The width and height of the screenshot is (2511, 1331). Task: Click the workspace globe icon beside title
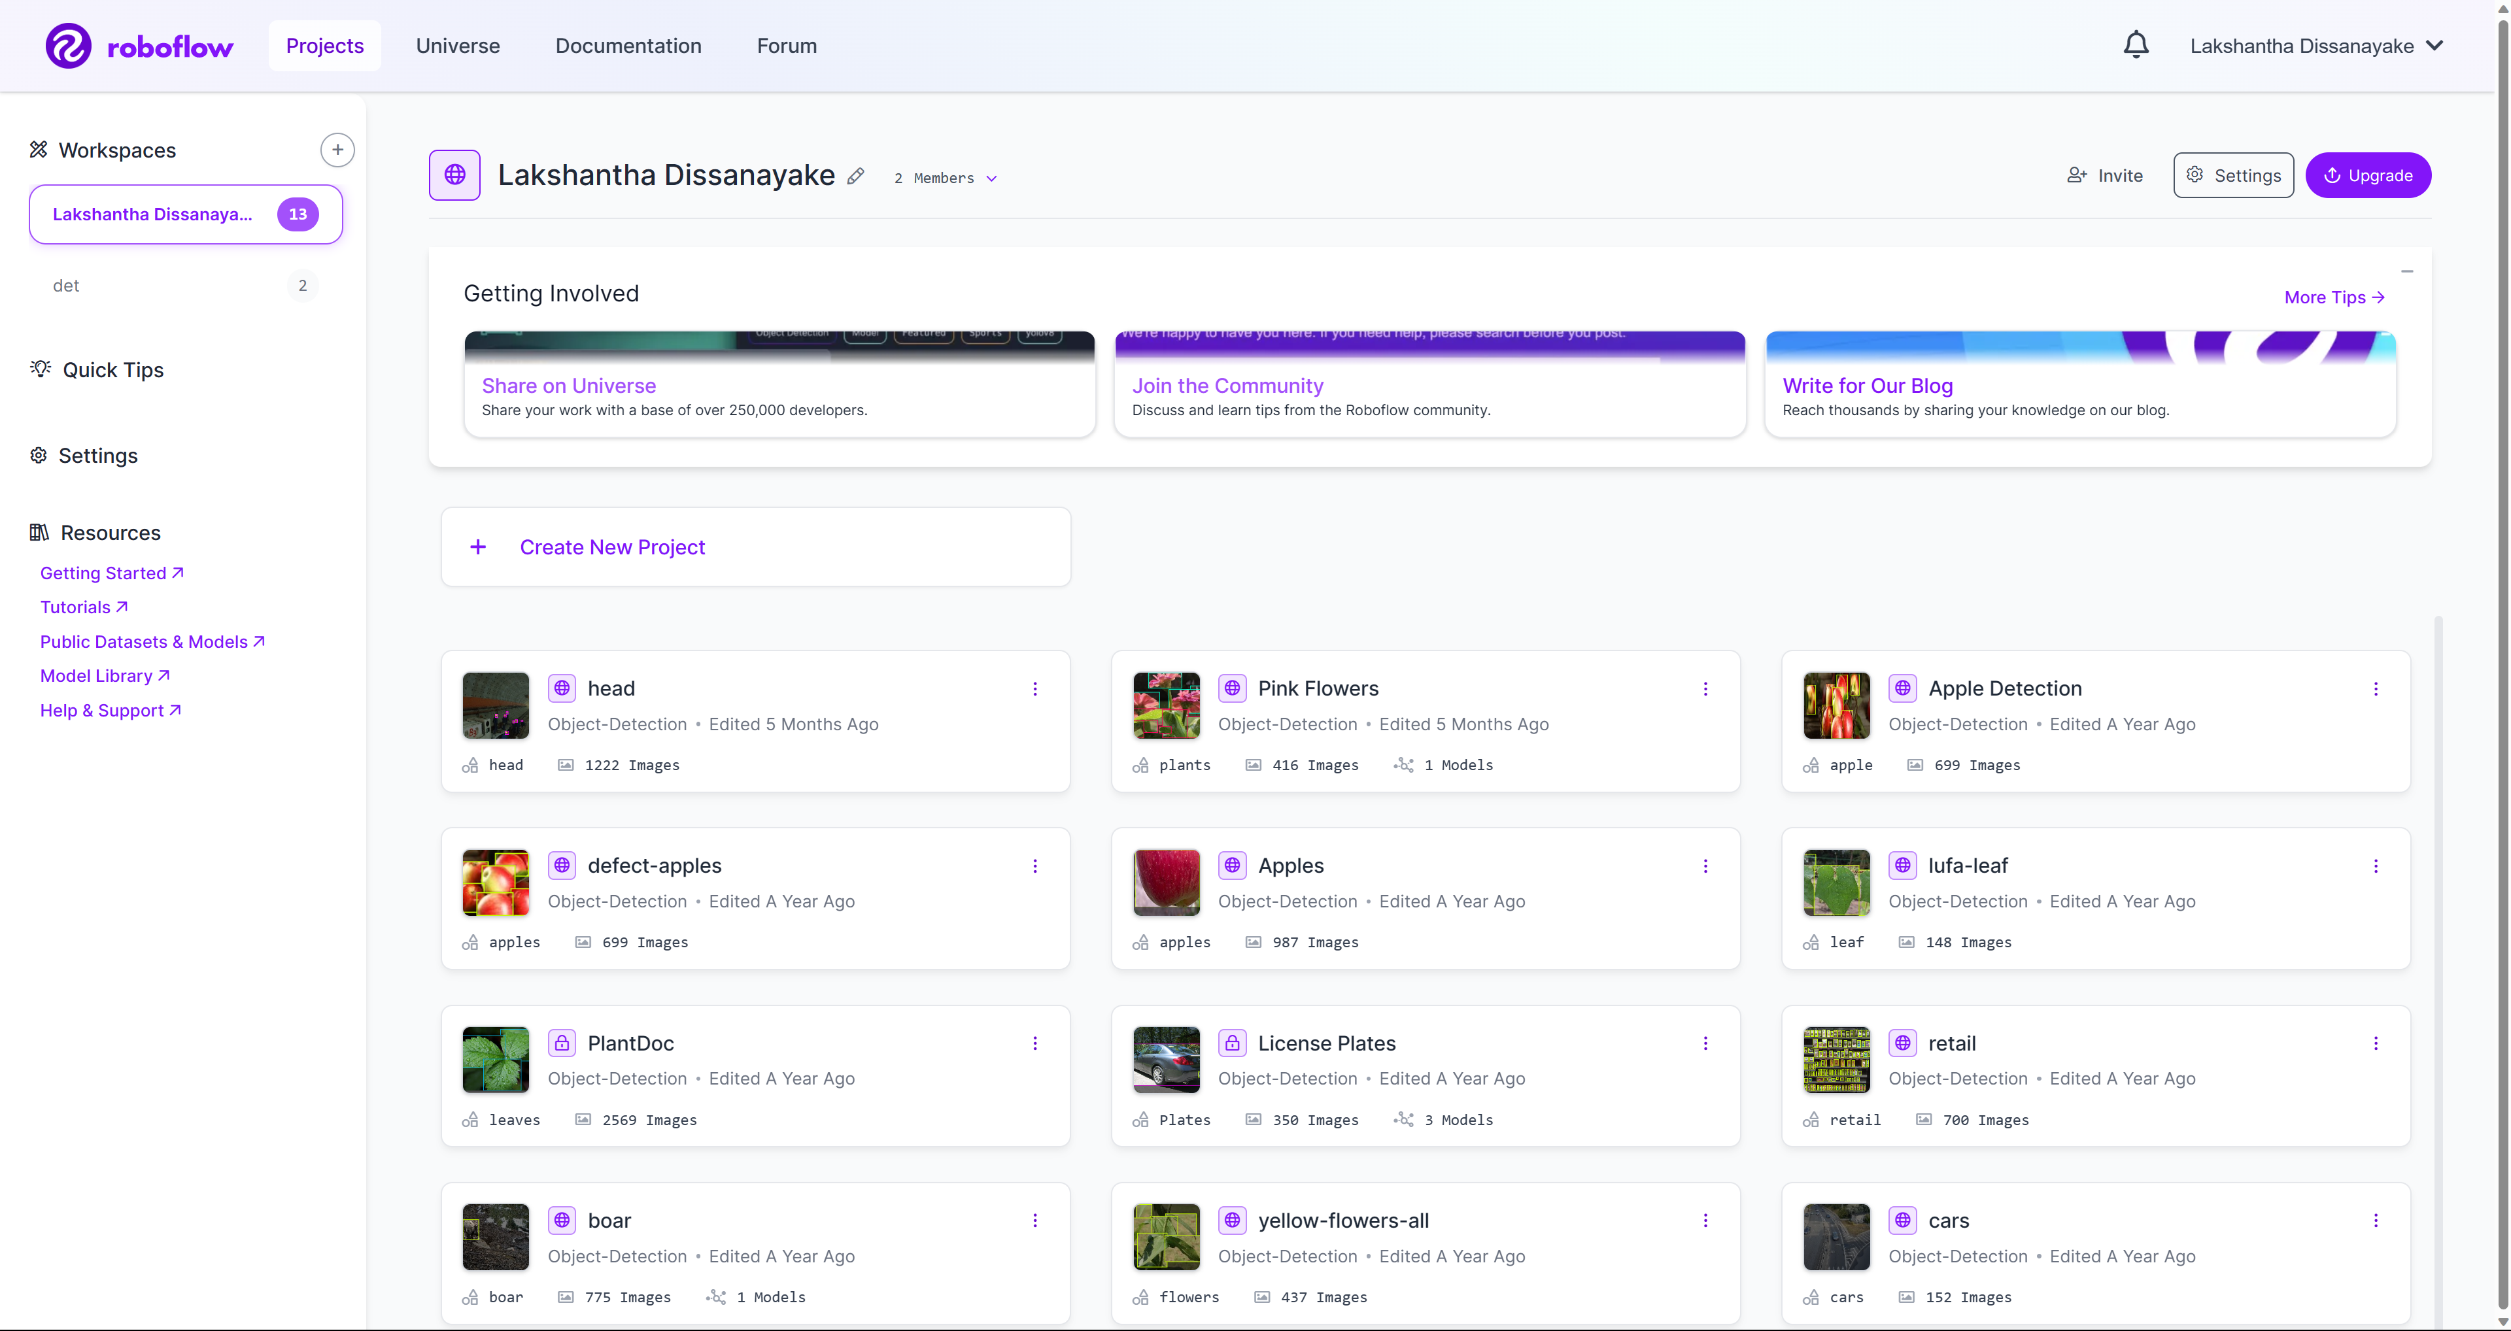point(454,175)
